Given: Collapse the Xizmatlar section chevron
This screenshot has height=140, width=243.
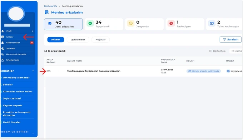Looking at the screenshot, I should (33, 71).
